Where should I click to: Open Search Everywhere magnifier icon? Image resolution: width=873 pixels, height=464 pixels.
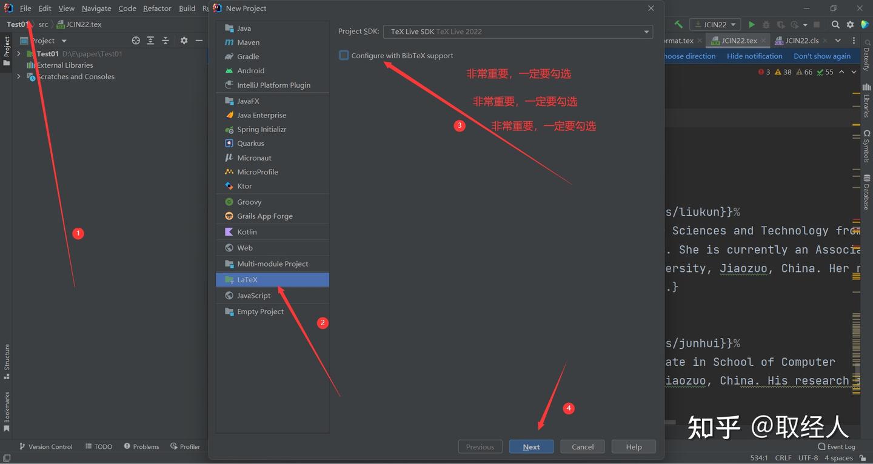[835, 24]
